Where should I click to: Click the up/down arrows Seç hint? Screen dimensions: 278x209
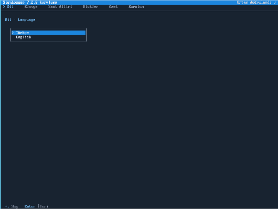12,206
